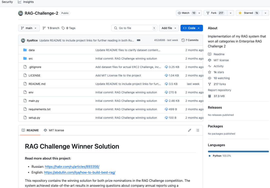Click the Report repository link
The image size is (270, 188).
pyautogui.click(x=219, y=90)
